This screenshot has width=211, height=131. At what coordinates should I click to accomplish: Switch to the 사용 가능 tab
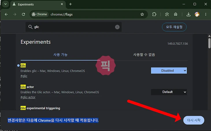60,55
